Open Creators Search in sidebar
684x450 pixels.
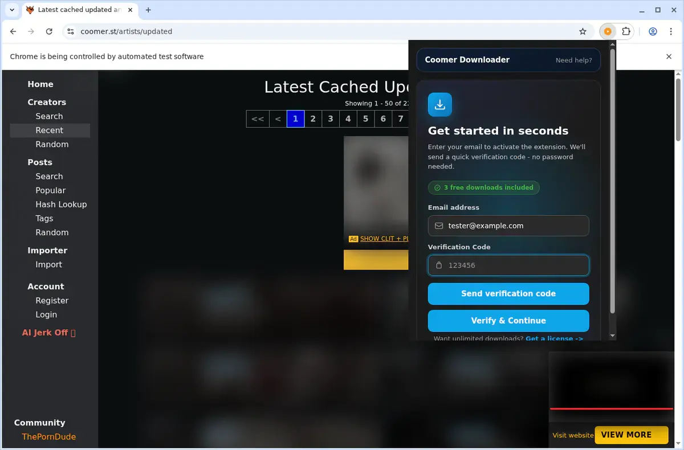(49, 116)
